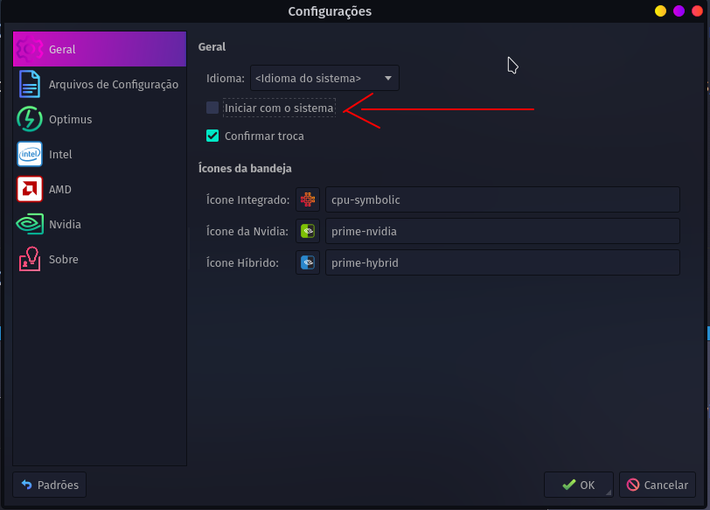Image resolution: width=710 pixels, height=510 pixels.
Task: Open the Optimus lightning icon section
Action: [30, 119]
